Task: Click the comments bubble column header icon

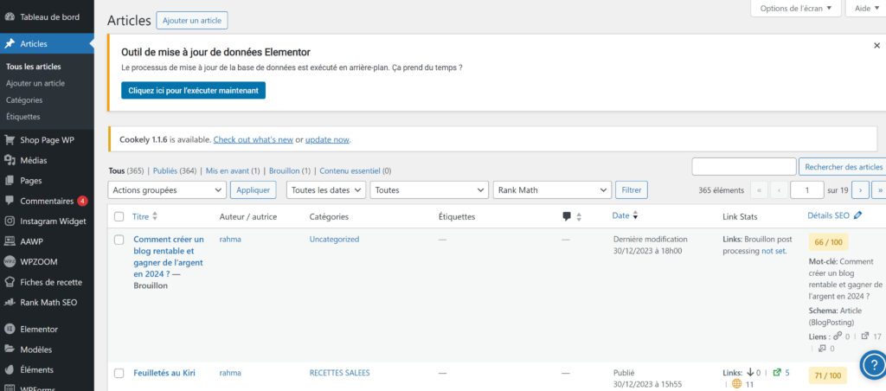Action: (567, 216)
